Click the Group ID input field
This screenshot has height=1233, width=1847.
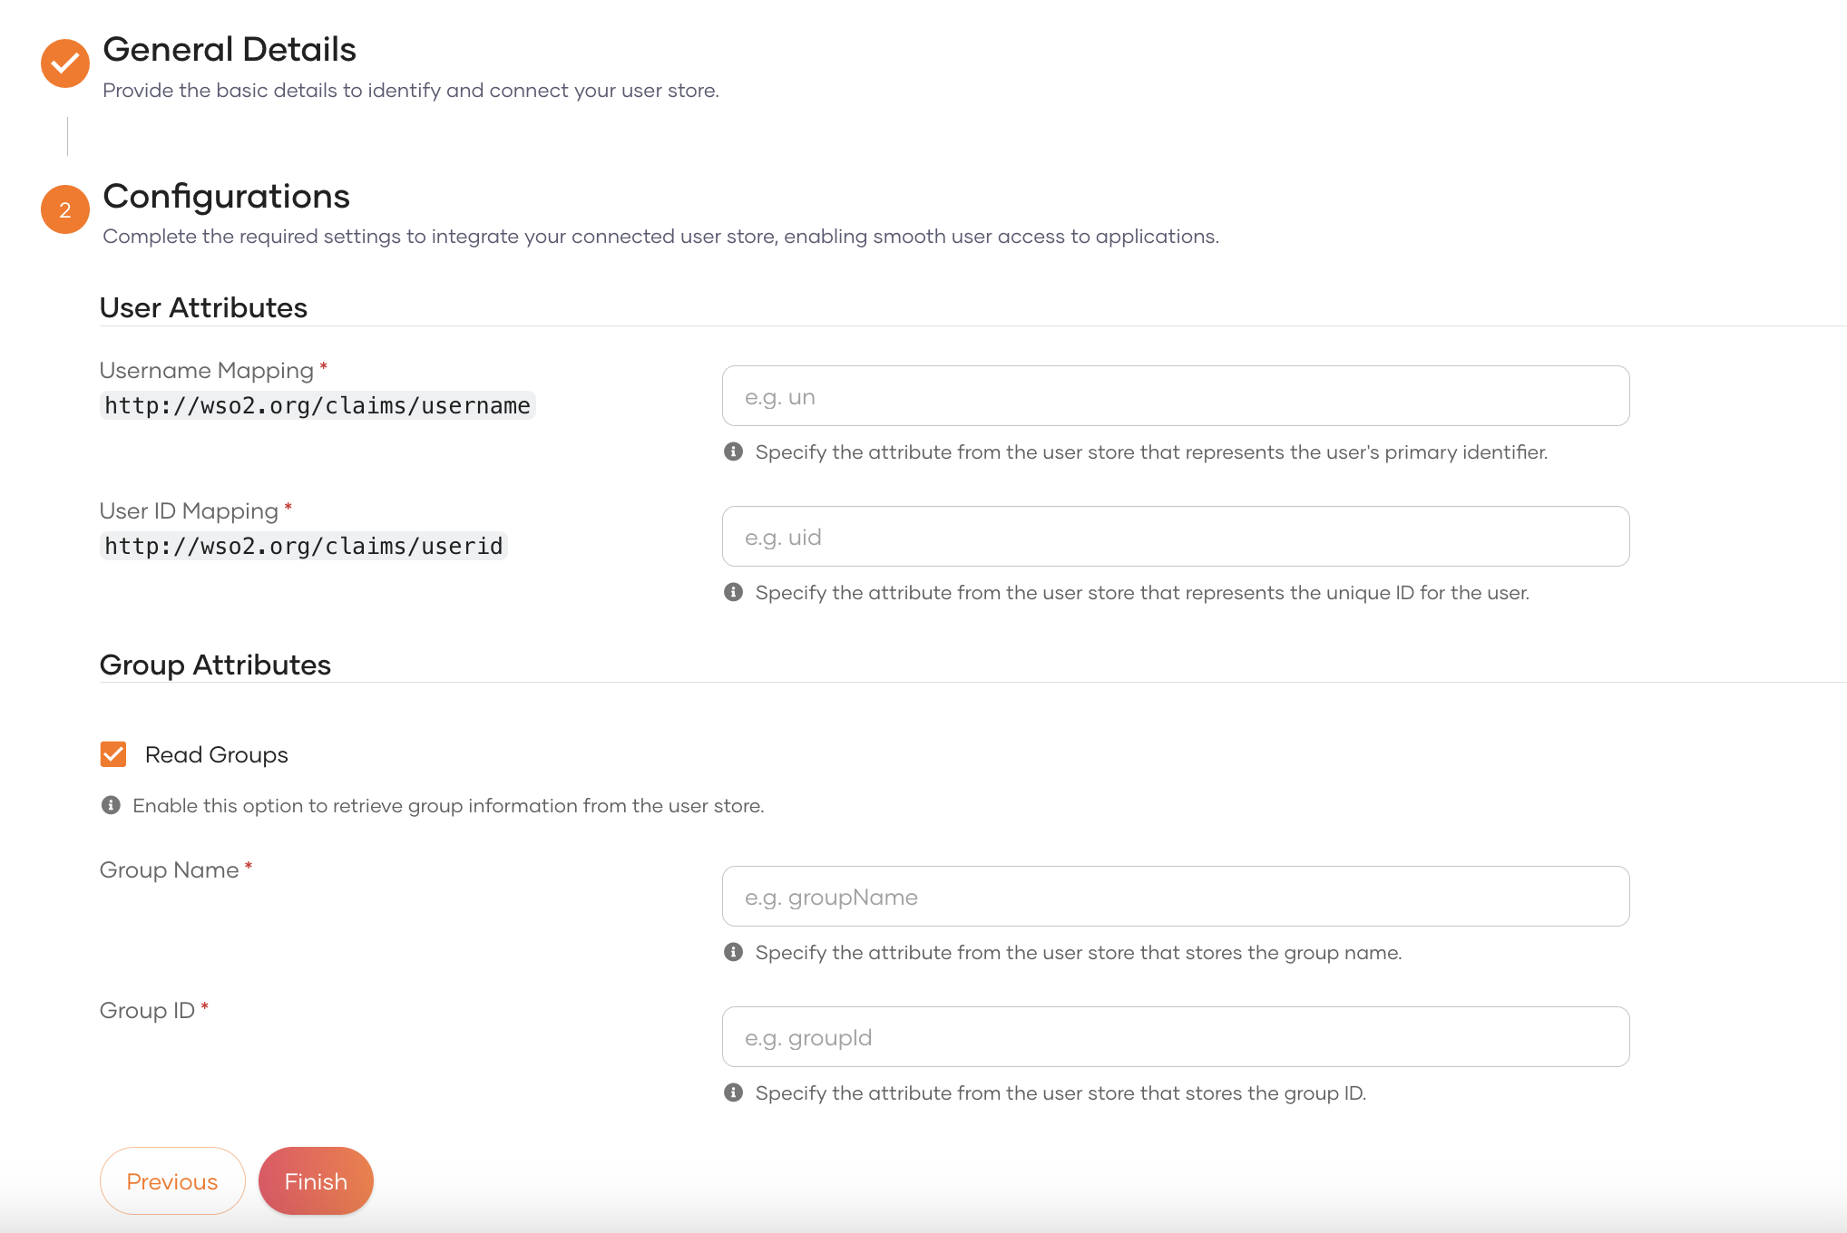tap(1176, 1037)
